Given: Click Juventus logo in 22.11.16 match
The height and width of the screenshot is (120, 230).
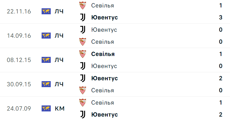Looking at the screenshot, I should point(82,17).
